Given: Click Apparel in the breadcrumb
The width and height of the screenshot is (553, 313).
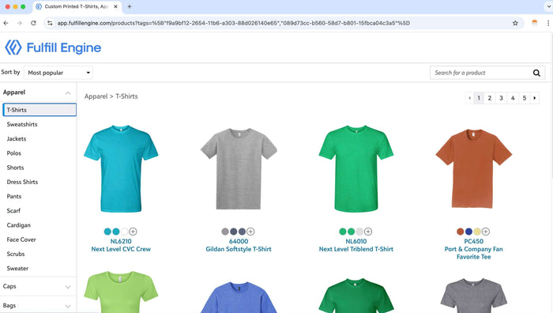Looking at the screenshot, I should coord(96,96).
